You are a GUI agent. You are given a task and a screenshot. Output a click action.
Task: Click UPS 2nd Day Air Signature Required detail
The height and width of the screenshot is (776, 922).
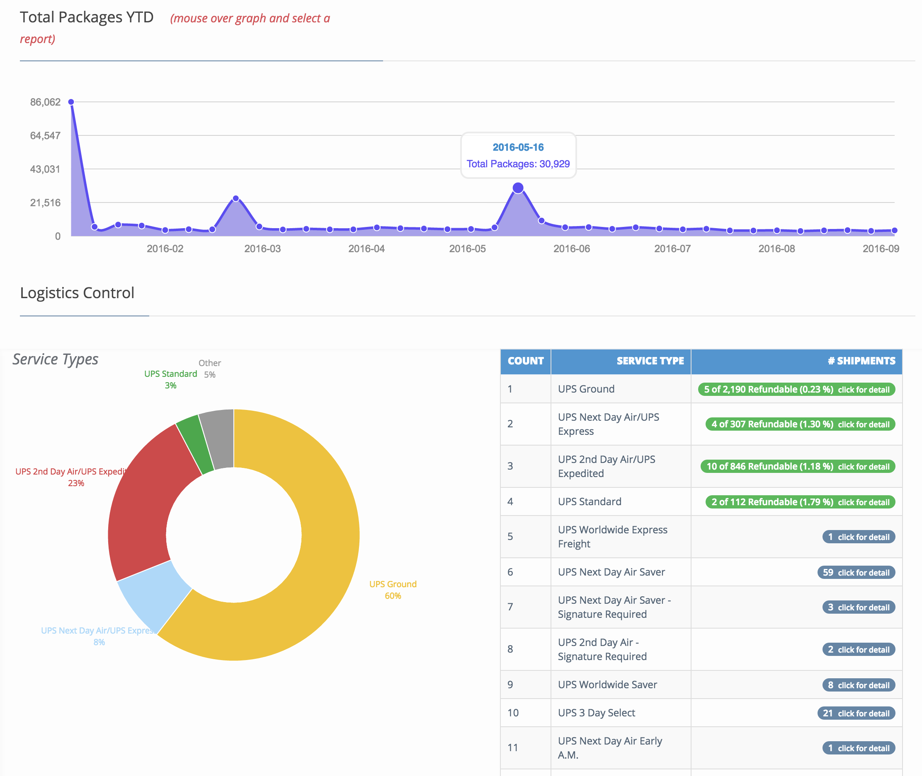pos(858,649)
